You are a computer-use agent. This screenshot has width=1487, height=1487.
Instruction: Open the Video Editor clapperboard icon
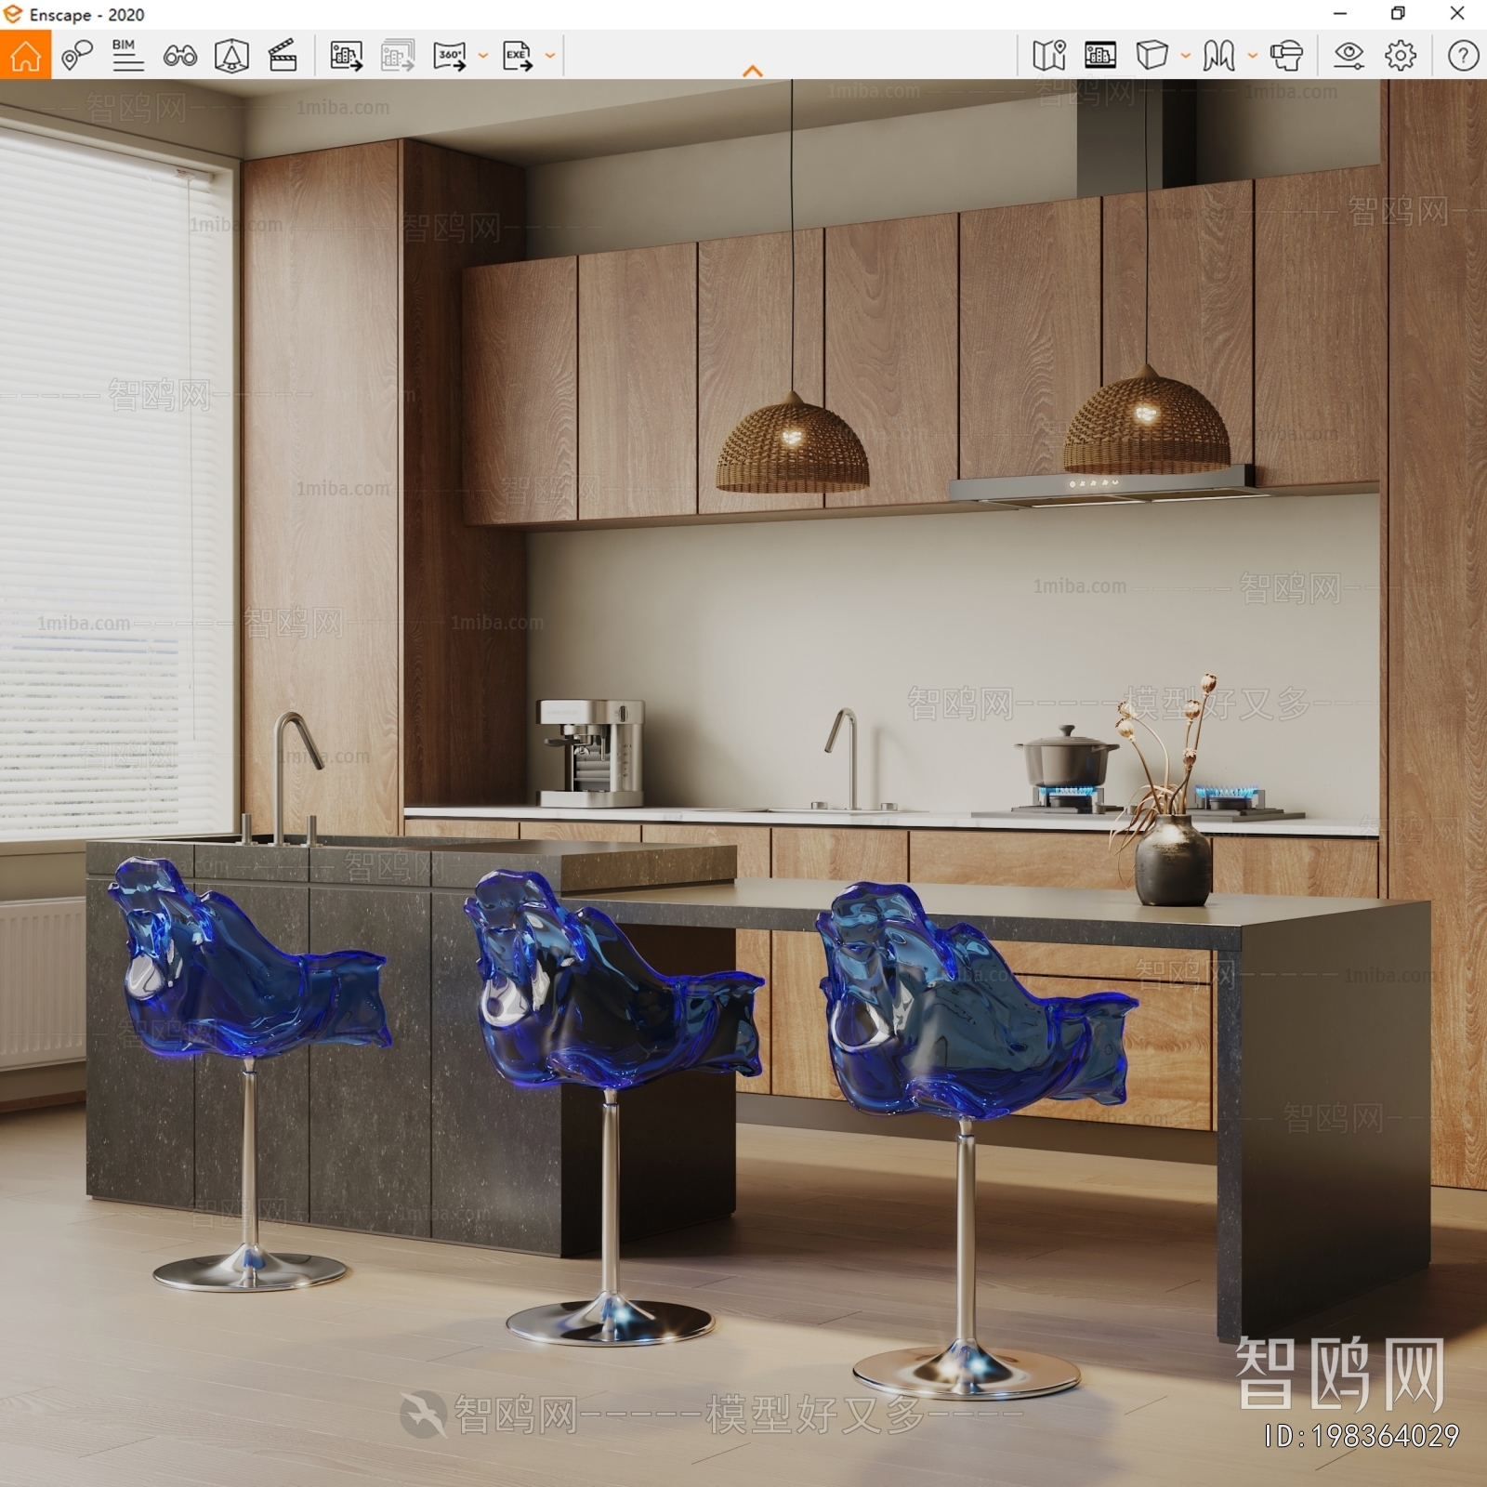point(283,56)
